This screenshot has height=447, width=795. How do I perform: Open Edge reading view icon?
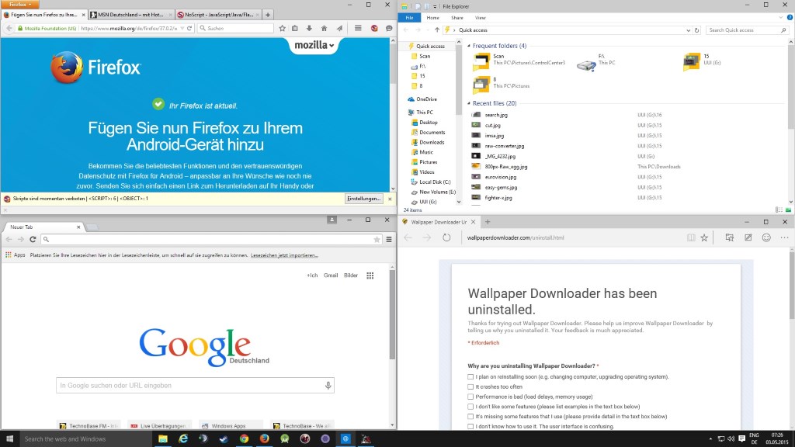click(x=690, y=237)
